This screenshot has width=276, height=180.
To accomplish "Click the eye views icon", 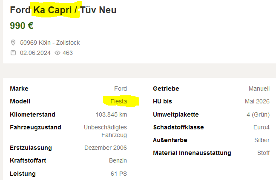I will 57,53.
